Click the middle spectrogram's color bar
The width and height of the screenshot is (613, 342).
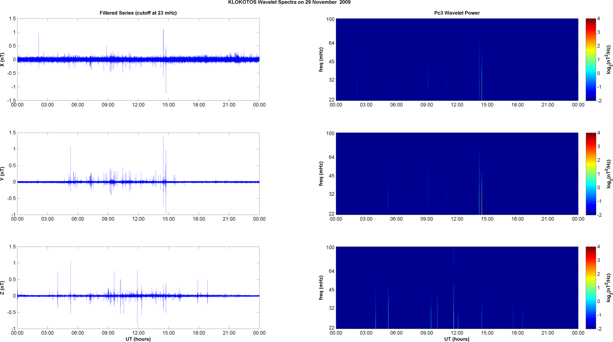pyautogui.click(x=591, y=174)
